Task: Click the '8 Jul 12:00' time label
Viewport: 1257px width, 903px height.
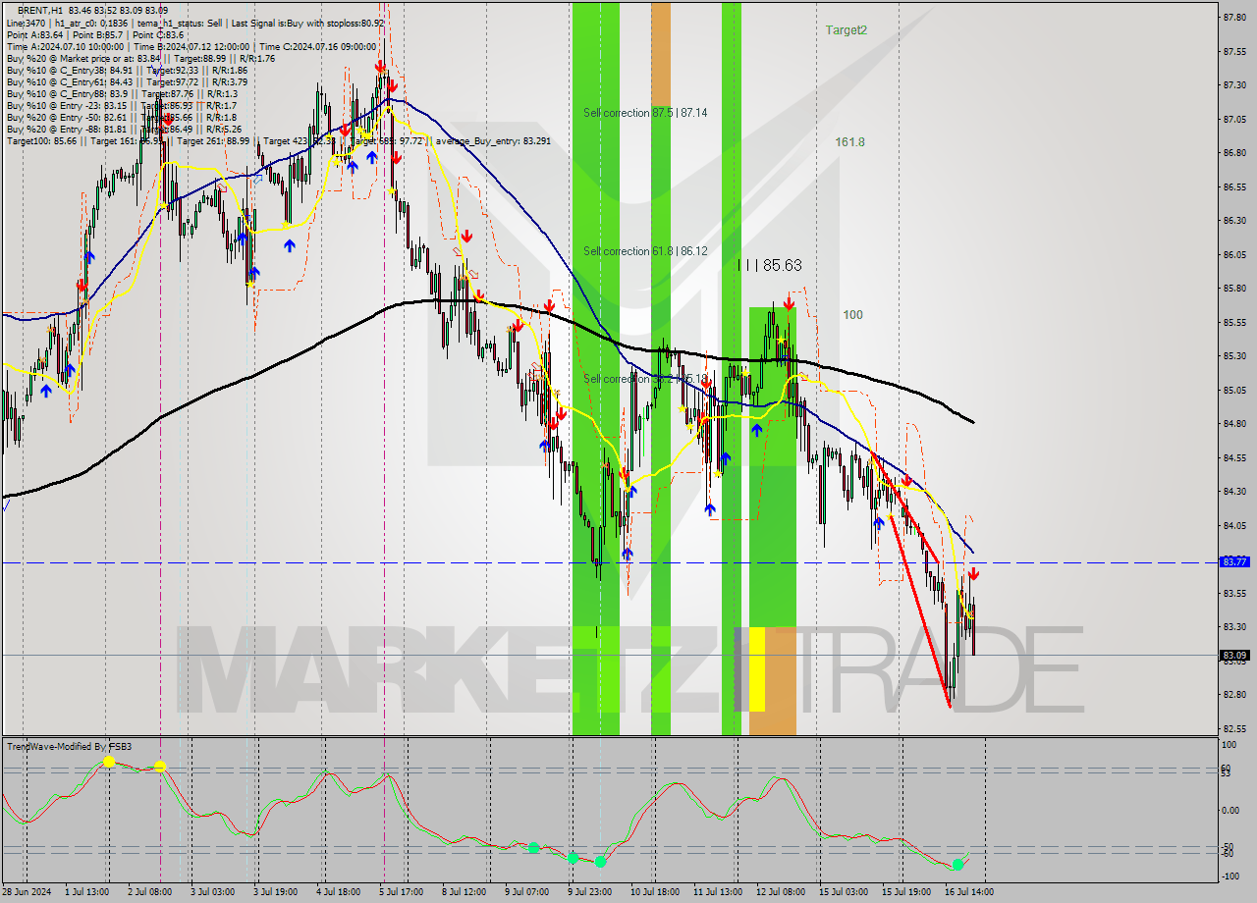Action: click(464, 892)
